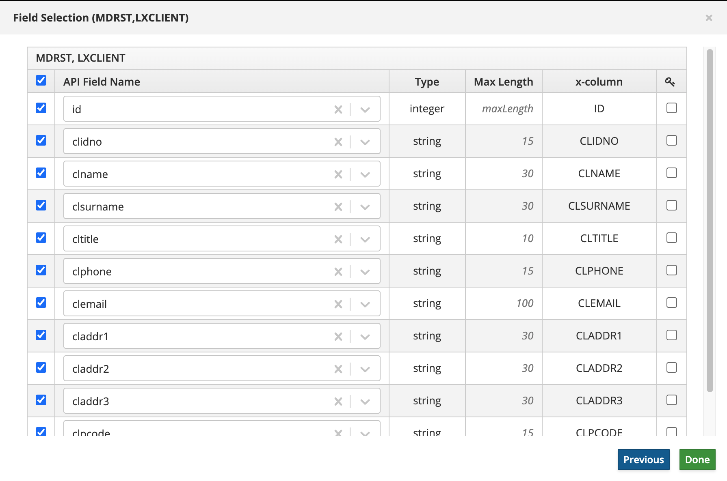Mark ID as key column
The height and width of the screenshot is (481, 727).
tap(672, 108)
